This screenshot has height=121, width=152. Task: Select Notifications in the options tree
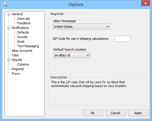click(x=20, y=28)
